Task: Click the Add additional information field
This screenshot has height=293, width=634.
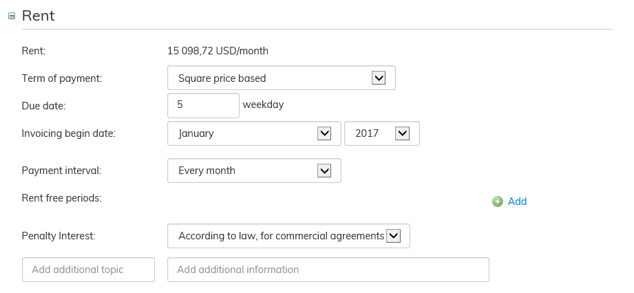Action: [x=328, y=270]
